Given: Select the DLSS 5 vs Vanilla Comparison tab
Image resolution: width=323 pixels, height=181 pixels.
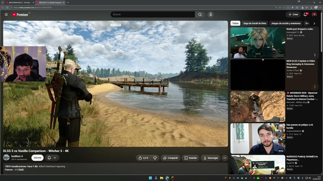Looking at the screenshot, I should click(x=50, y=3).
